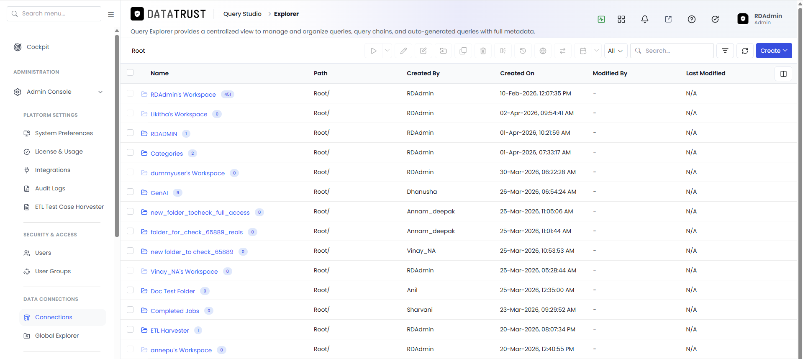Viewport: 803px width, 359px height.
Task: Open annepu's Workspace folder
Action: 181,350
